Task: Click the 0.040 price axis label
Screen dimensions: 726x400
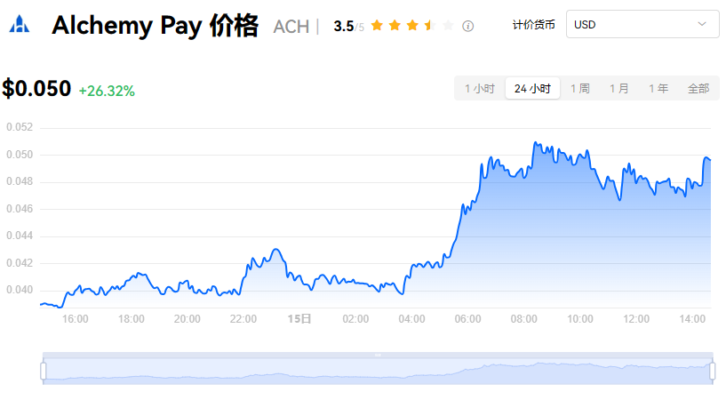Action: (20, 290)
